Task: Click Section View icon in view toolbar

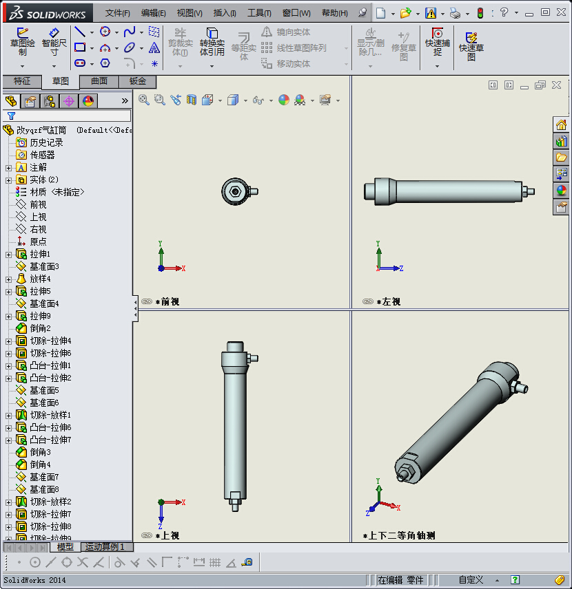Action: pos(192,100)
